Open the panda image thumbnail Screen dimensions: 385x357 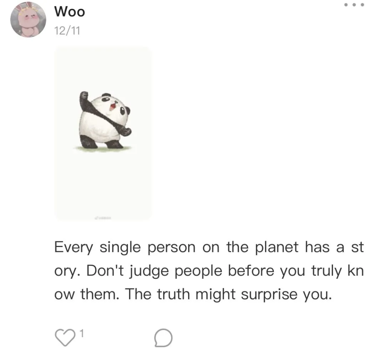coord(103,134)
